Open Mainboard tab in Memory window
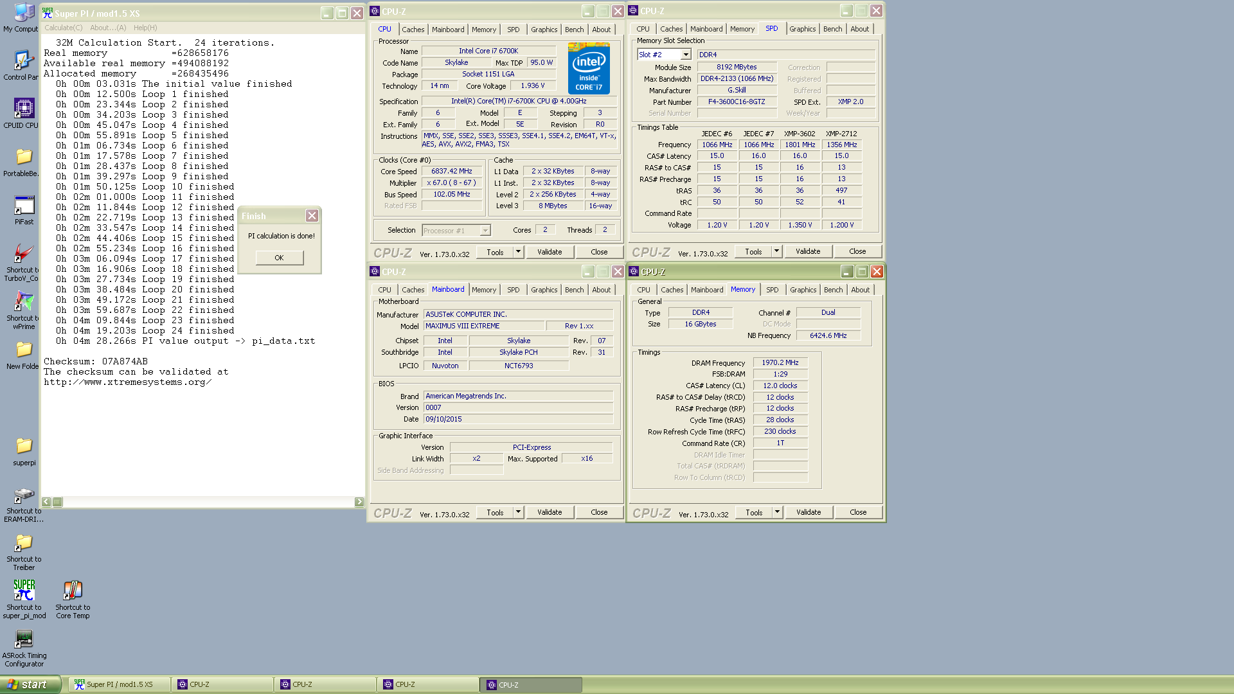Viewport: 1234px width, 694px height. pyautogui.click(x=707, y=290)
